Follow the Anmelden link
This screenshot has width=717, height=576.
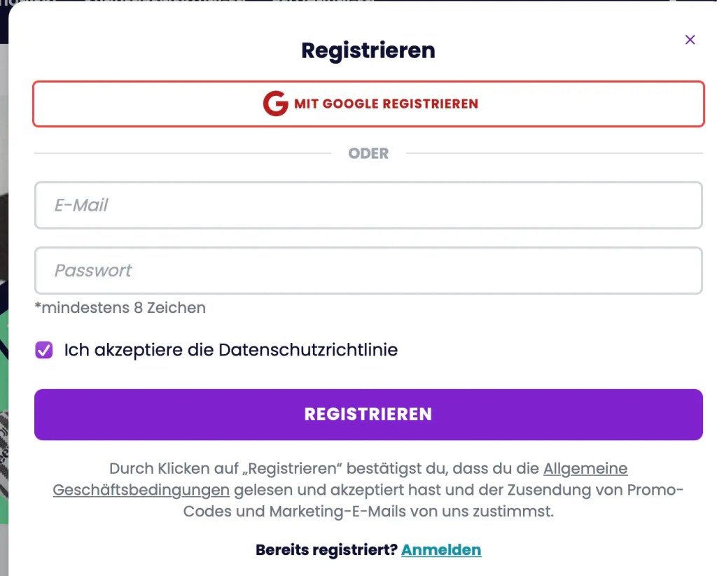[x=441, y=549]
